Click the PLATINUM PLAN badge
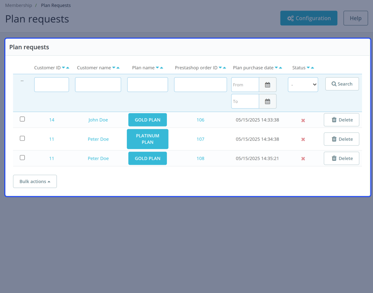Screen dimensions: 373x293 [148, 139]
